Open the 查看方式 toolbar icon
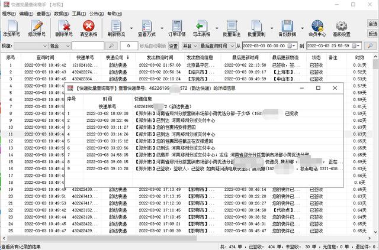Screen dimensions: 379x250 (x=147, y=26)
